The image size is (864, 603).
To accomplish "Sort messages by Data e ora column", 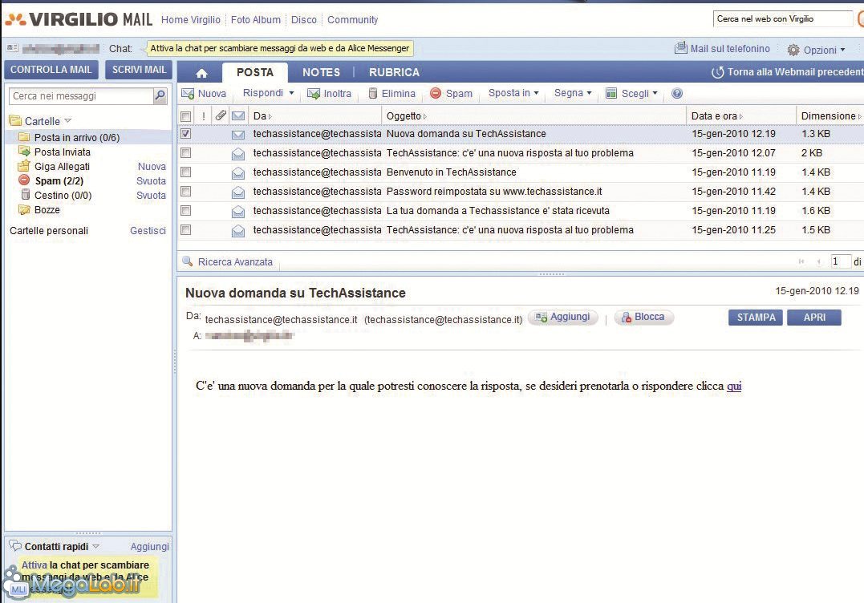I will pos(717,116).
